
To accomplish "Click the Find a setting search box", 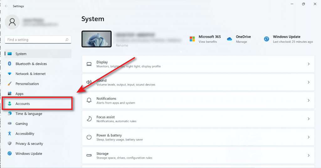I will point(35,40).
